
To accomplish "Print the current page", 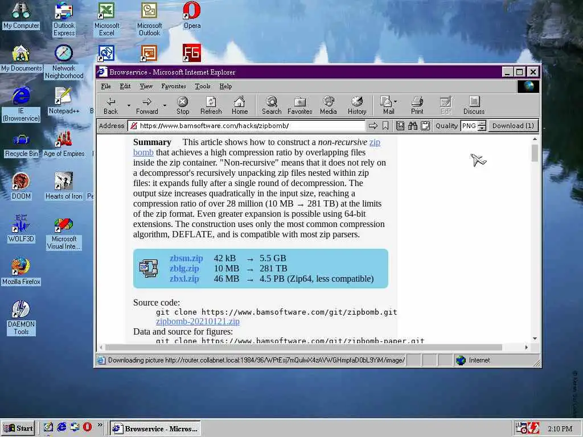I will [x=417, y=105].
